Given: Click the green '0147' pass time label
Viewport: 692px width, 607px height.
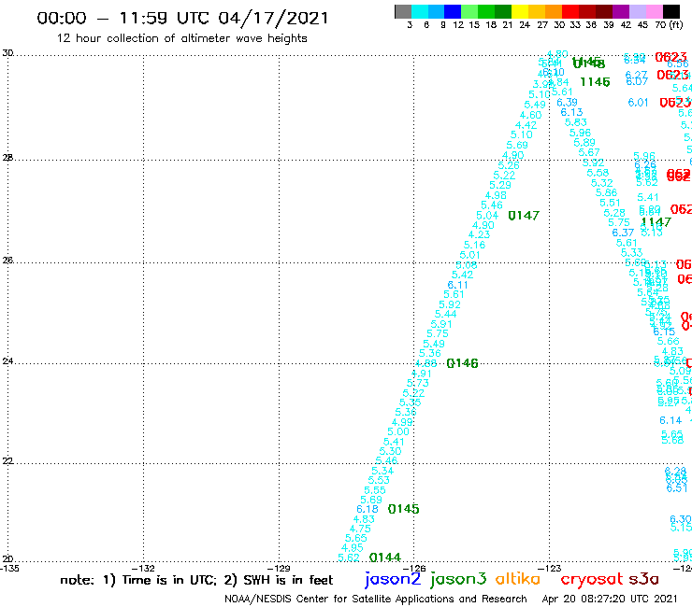Looking at the screenshot, I should coord(524,216).
